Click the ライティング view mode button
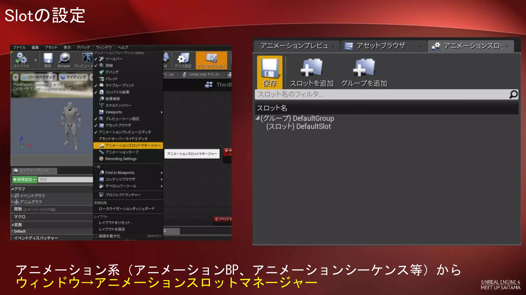This screenshot has width=526, height=295. (74, 77)
